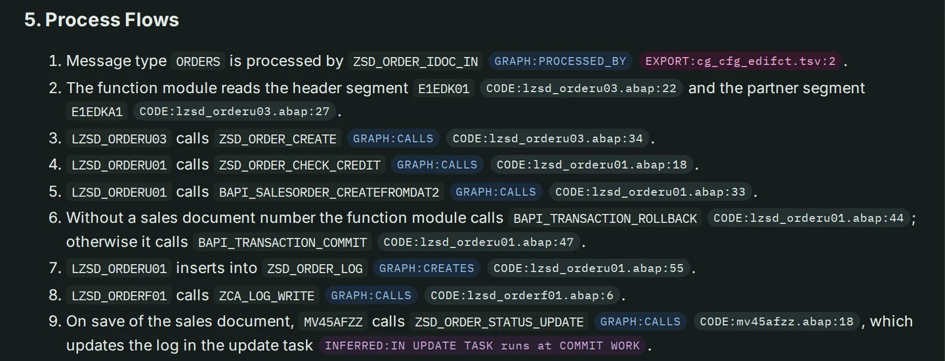
Task: Click BAPI_TRANSACTION_COMMIT name
Action: [282, 242]
